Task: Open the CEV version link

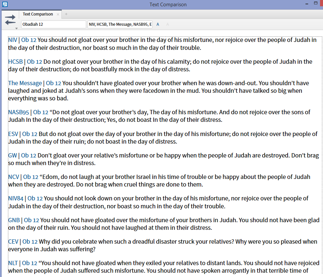Action: [13, 241]
